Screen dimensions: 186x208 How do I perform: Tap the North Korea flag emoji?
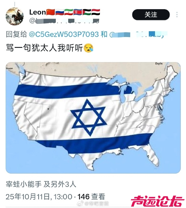[78, 12]
